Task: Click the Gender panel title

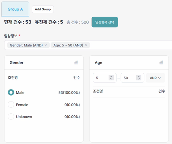Action: coord(17,63)
